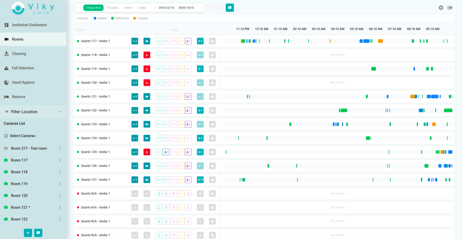This screenshot has height=239, width=462.
Task: Open the date range 29/03 22:10 picker
Action: pyautogui.click(x=174, y=8)
